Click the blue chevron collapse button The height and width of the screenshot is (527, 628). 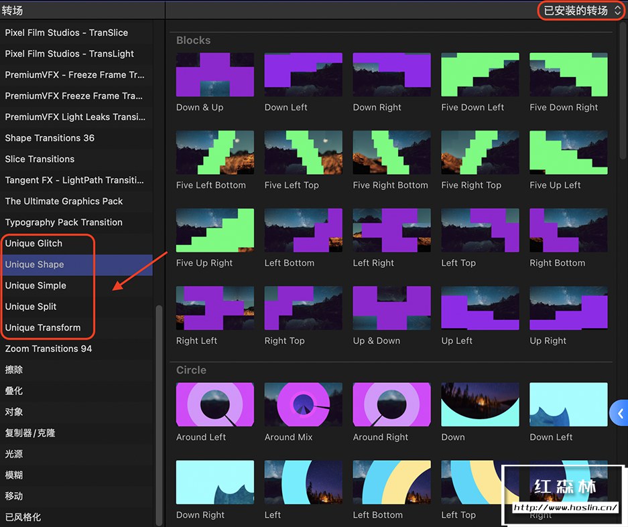[619, 413]
